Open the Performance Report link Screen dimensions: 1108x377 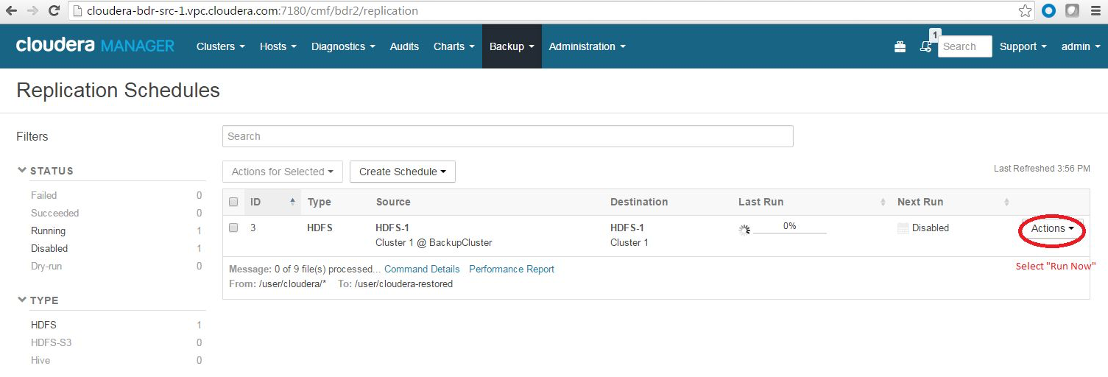pos(512,269)
